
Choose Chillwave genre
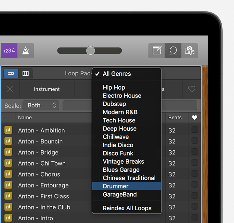(127, 137)
